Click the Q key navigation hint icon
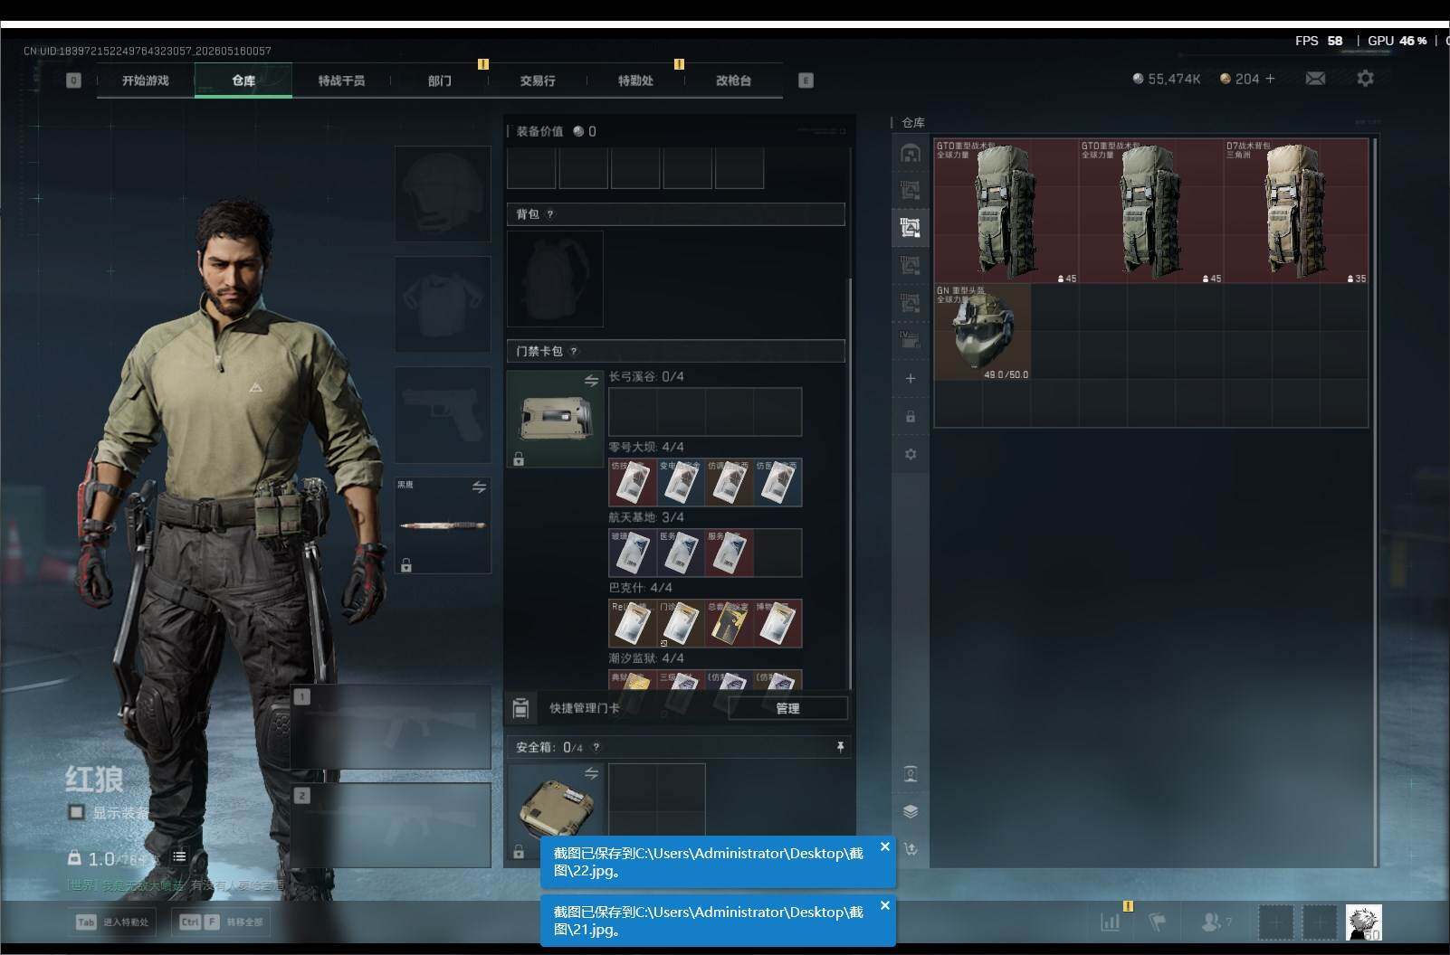The height and width of the screenshot is (955, 1450). pyautogui.click(x=73, y=80)
